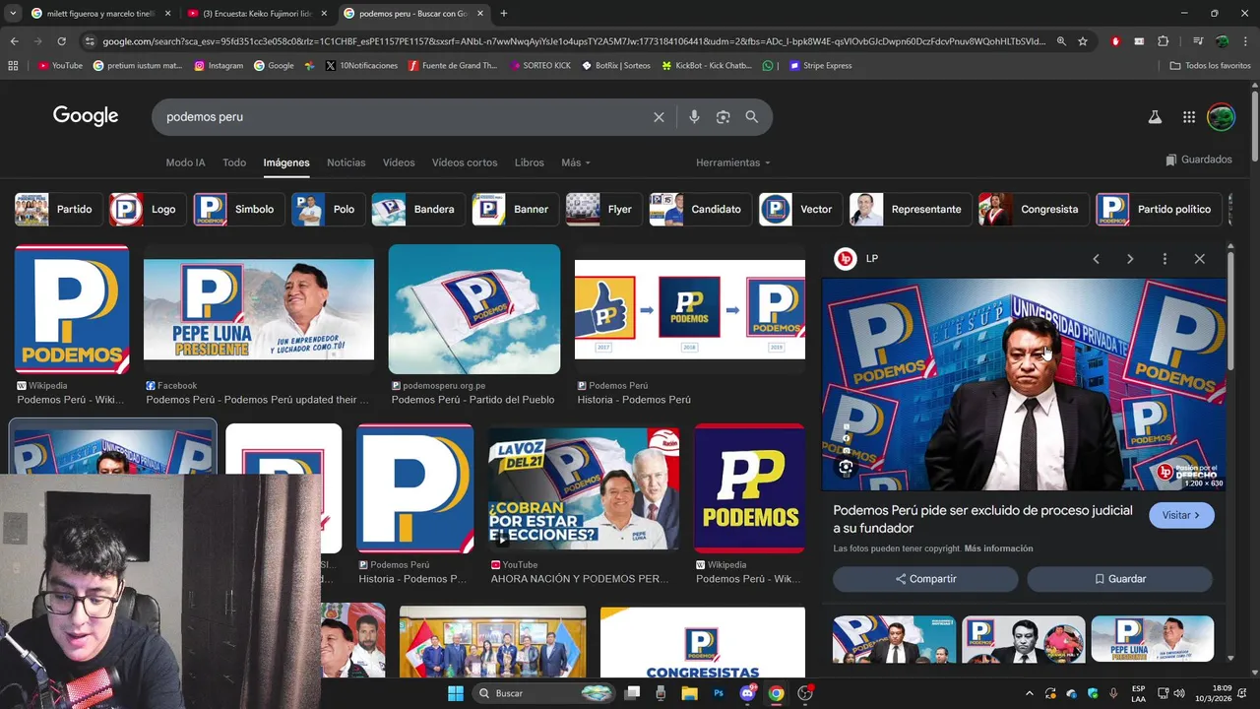Switch to the Modo IA tab
The image size is (1260, 709).
click(185, 162)
